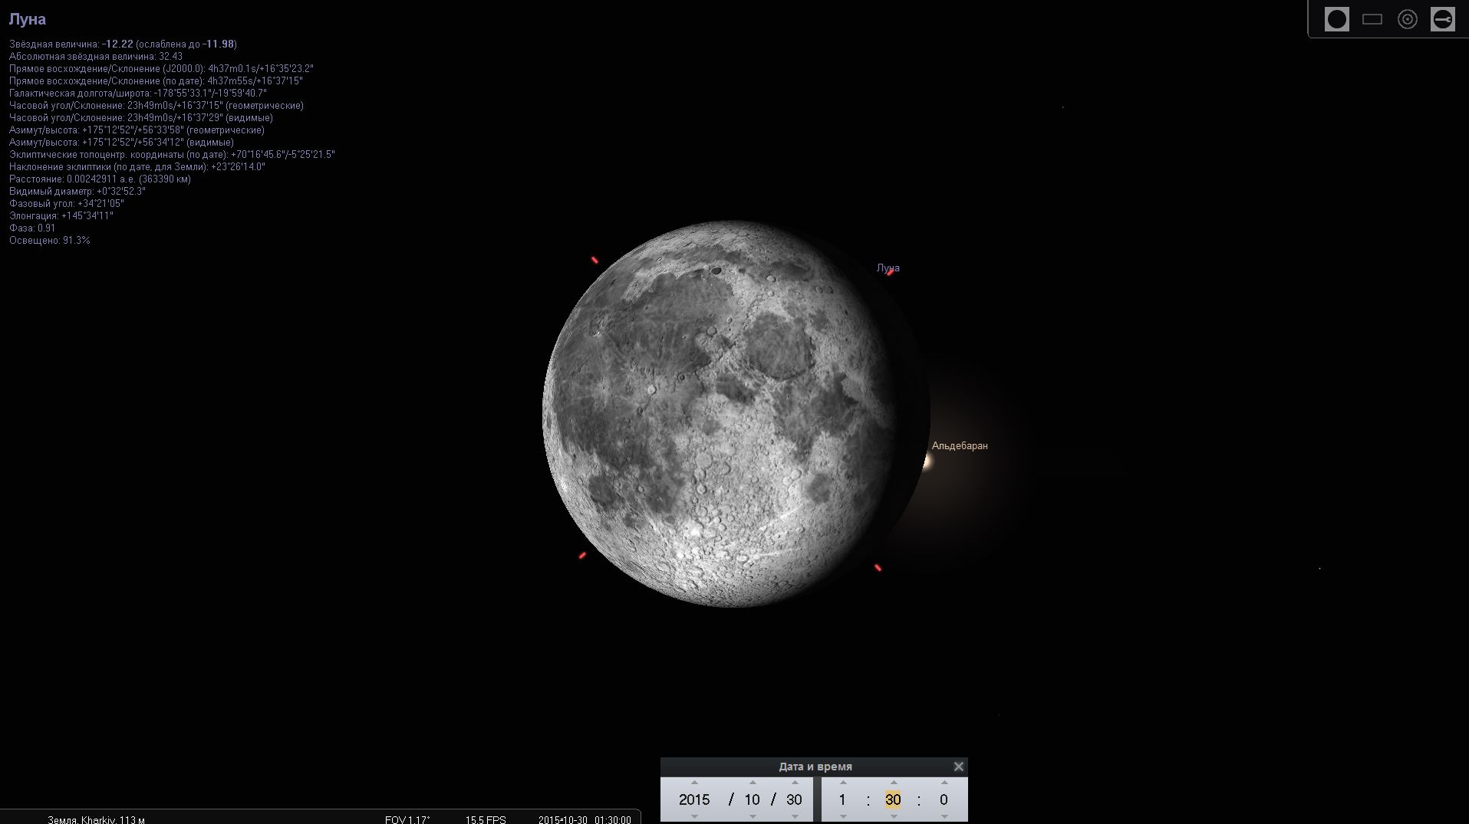1469x824 pixels.
Task: Toggle the Telrad concentric circles sight icon
Action: pos(1407,20)
